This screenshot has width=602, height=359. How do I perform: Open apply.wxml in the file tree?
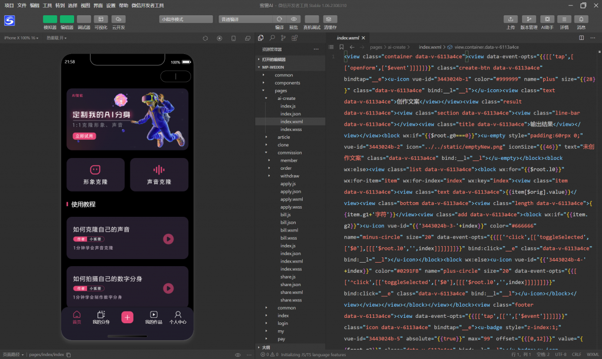pyautogui.click(x=291, y=199)
